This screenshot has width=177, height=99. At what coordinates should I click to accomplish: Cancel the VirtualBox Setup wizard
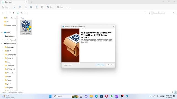point(110,65)
